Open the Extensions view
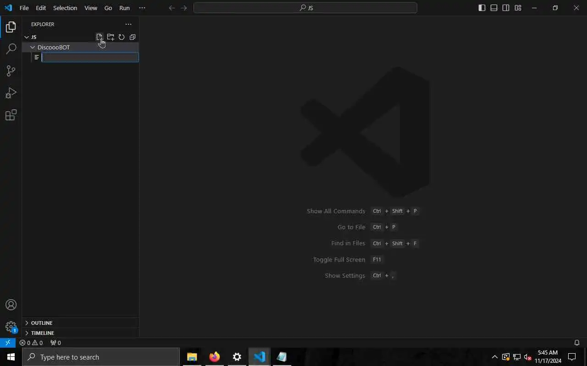The image size is (587, 366). (x=11, y=115)
